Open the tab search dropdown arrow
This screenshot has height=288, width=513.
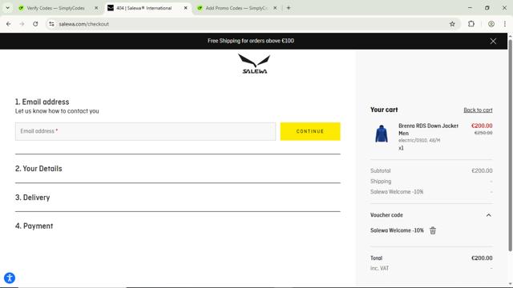(x=7, y=8)
